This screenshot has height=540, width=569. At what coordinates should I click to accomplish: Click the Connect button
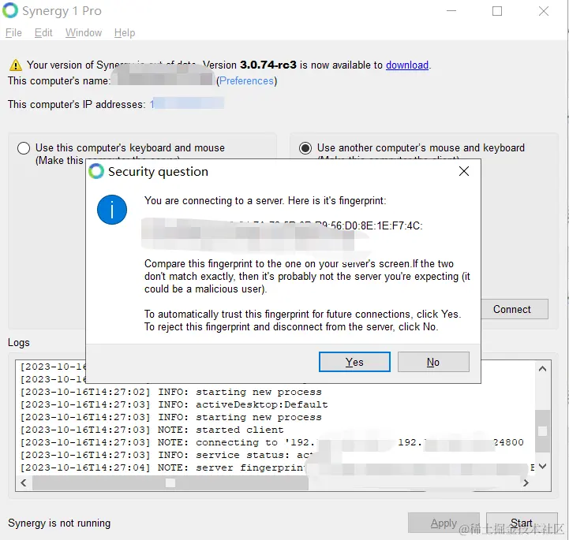[515, 309]
